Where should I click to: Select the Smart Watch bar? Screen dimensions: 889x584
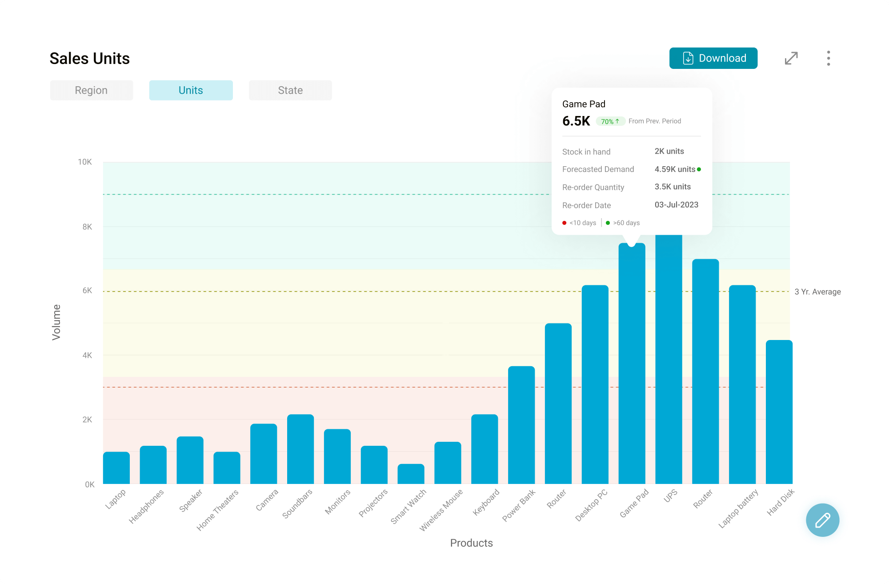(x=411, y=474)
